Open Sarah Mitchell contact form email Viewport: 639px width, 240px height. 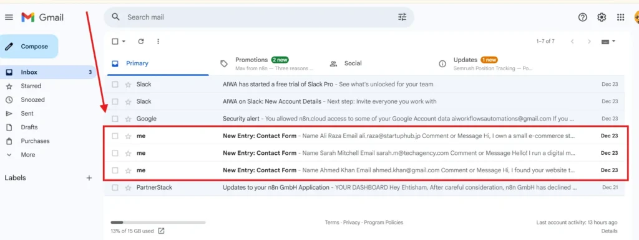point(364,153)
